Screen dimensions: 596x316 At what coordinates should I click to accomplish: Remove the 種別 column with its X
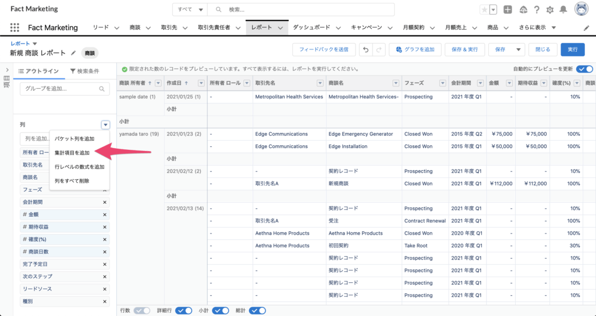[x=105, y=301]
